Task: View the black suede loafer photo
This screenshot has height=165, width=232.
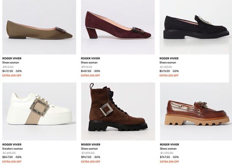Action: tap(195, 27)
